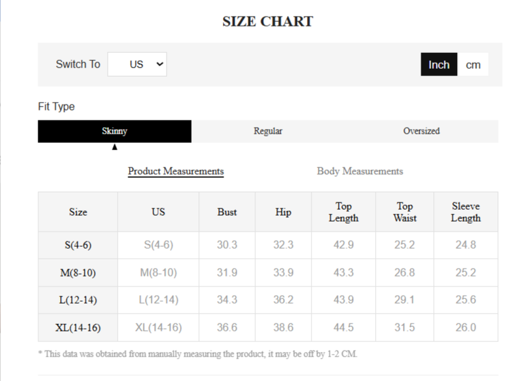Click the S(4-6) size row label
The height and width of the screenshot is (381, 514).
pyautogui.click(x=78, y=245)
